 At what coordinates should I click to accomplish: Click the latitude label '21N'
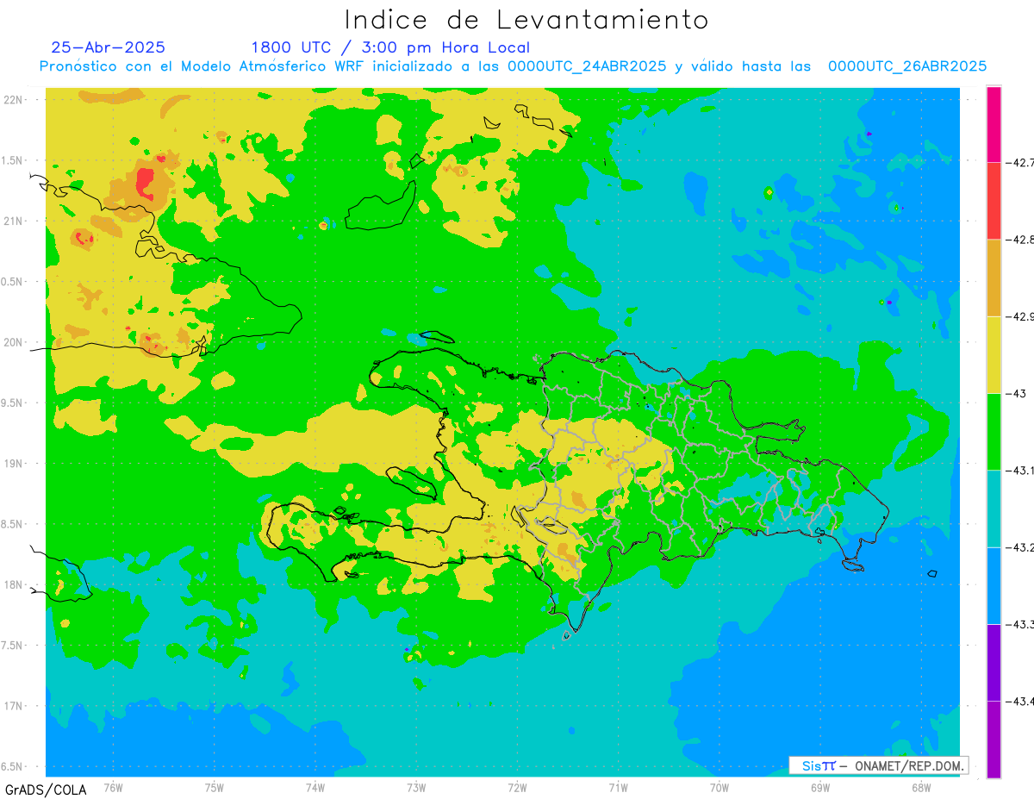[x=14, y=222]
